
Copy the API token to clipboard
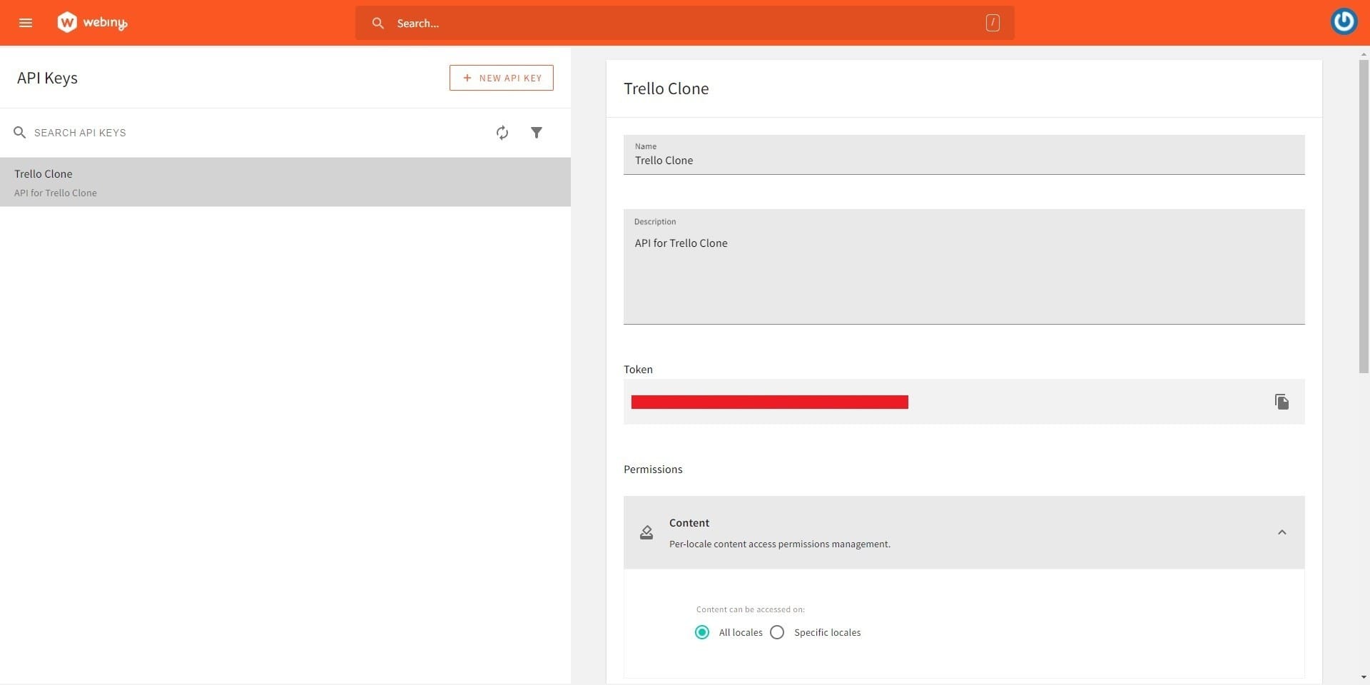(1281, 401)
